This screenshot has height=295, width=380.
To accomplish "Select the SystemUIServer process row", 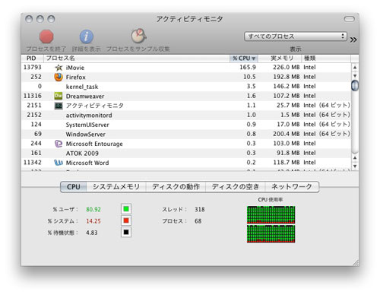I will click(x=186, y=125).
